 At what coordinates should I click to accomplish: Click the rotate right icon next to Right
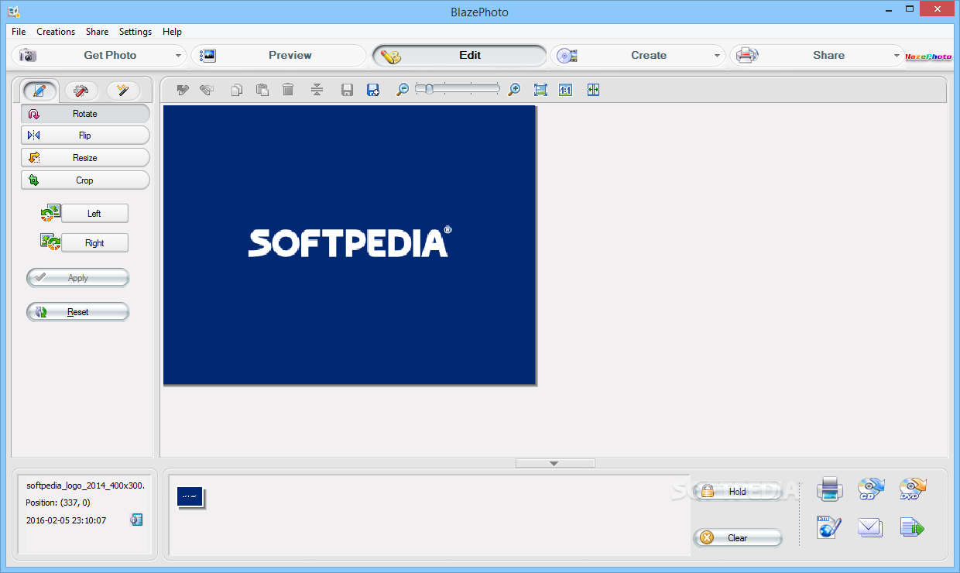coord(50,242)
